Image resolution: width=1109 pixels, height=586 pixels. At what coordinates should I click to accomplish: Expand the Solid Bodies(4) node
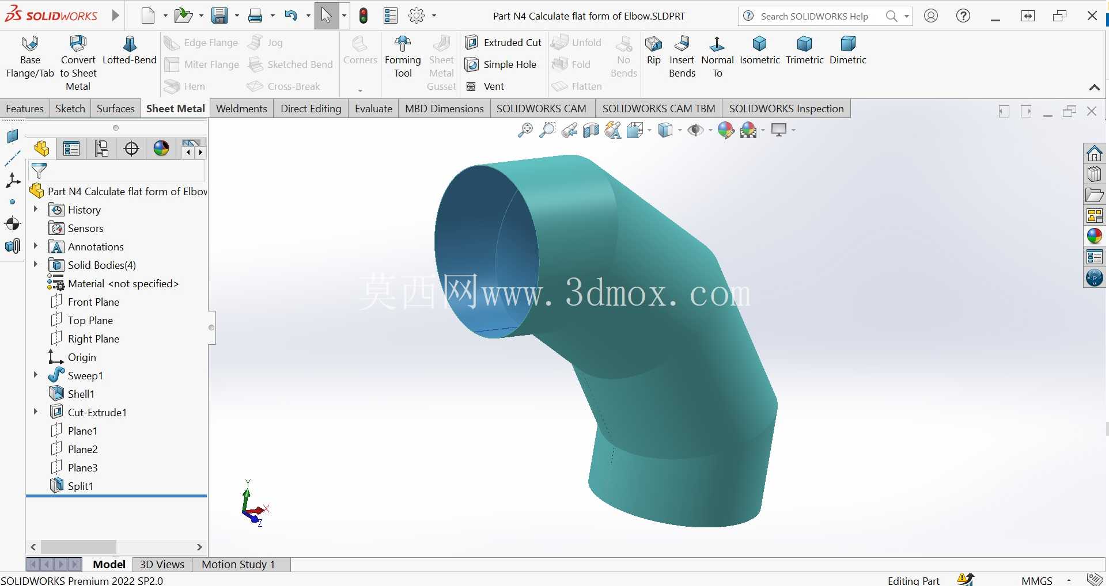pyautogui.click(x=36, y=265)
